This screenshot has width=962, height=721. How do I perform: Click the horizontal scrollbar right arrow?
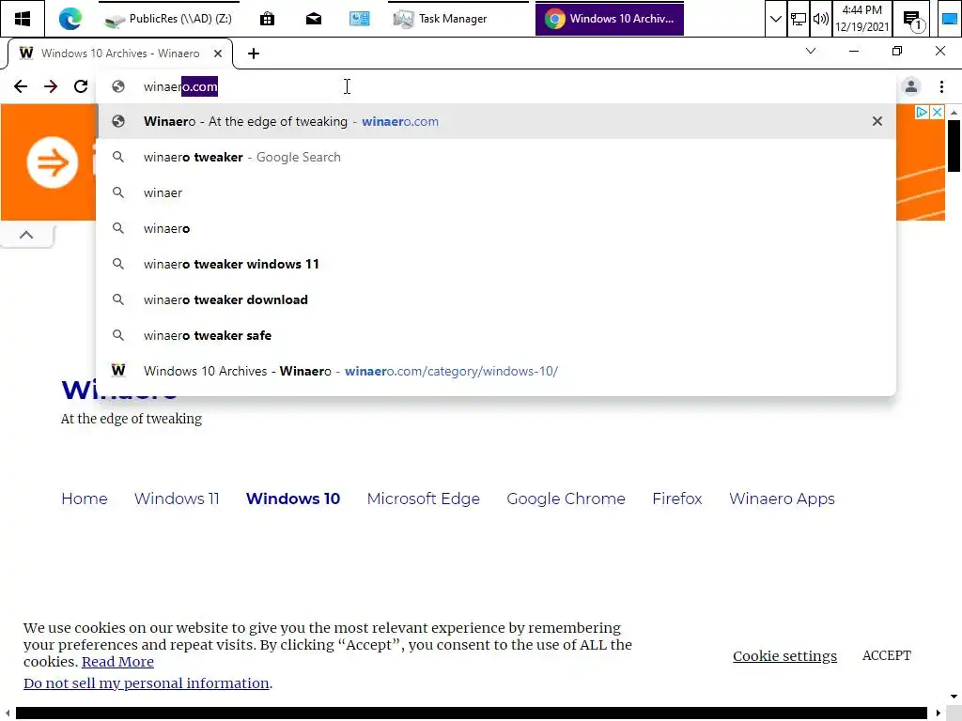[x=939, y=713]
